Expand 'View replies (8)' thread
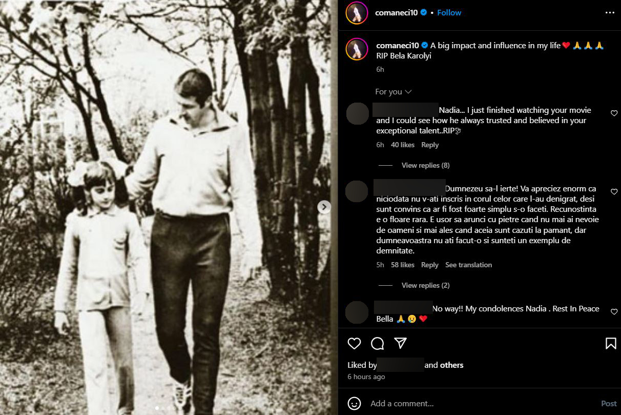The height and width of the screenshot is (415, 621). [x=425, y=165]
